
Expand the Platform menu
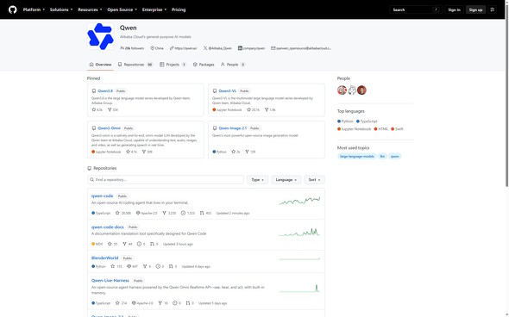tap(34, 9)
